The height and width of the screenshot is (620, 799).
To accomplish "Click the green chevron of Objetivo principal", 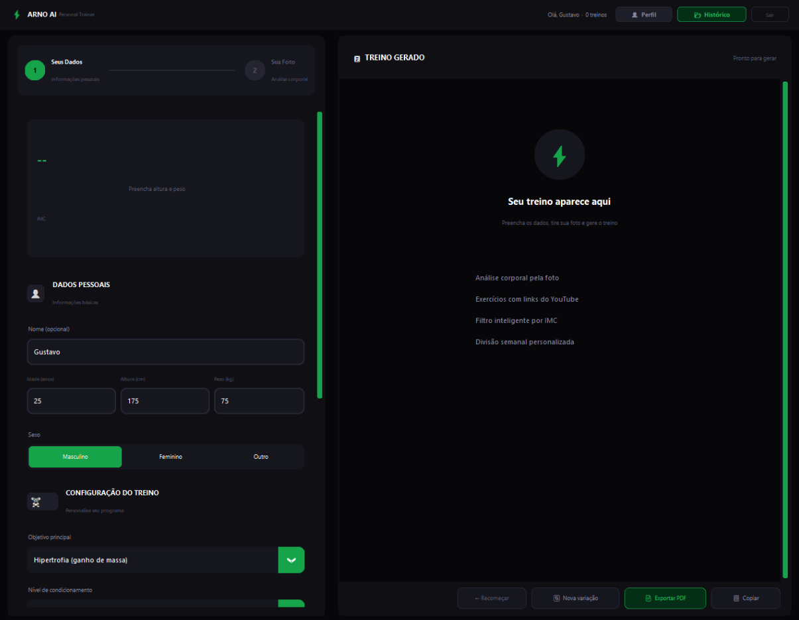I will 291,560.
